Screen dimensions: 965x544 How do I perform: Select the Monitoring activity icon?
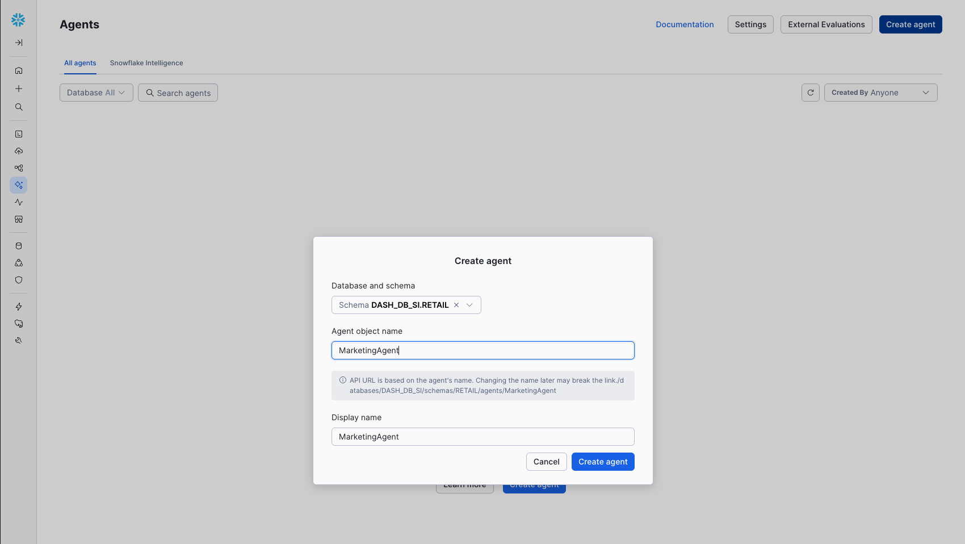pyautogui.click(x=18, y=202)
